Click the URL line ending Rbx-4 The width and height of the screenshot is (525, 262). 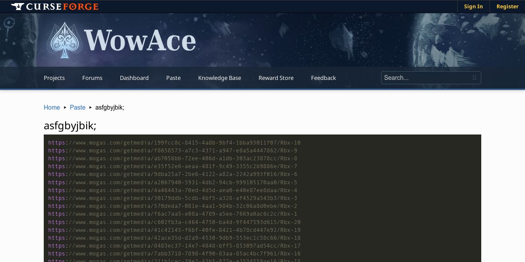pos(172,190)
